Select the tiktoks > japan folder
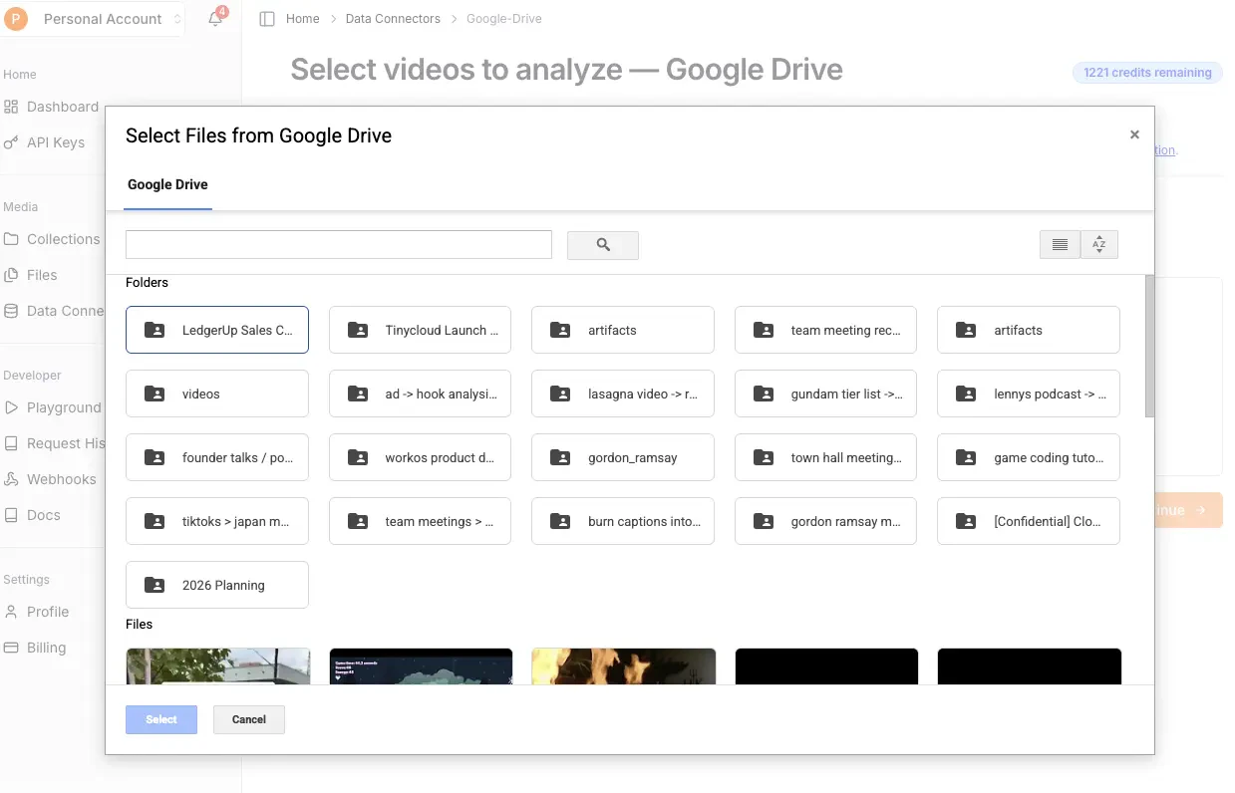The image size is (1235, 793). click(217, 521)
